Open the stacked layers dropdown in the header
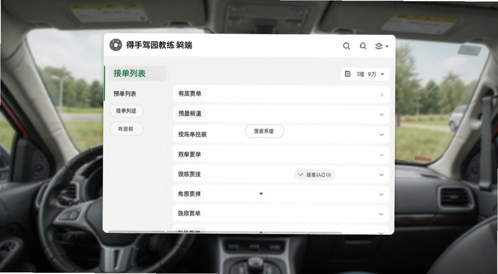This screenshot has width=498, height=274. point(382,46)
